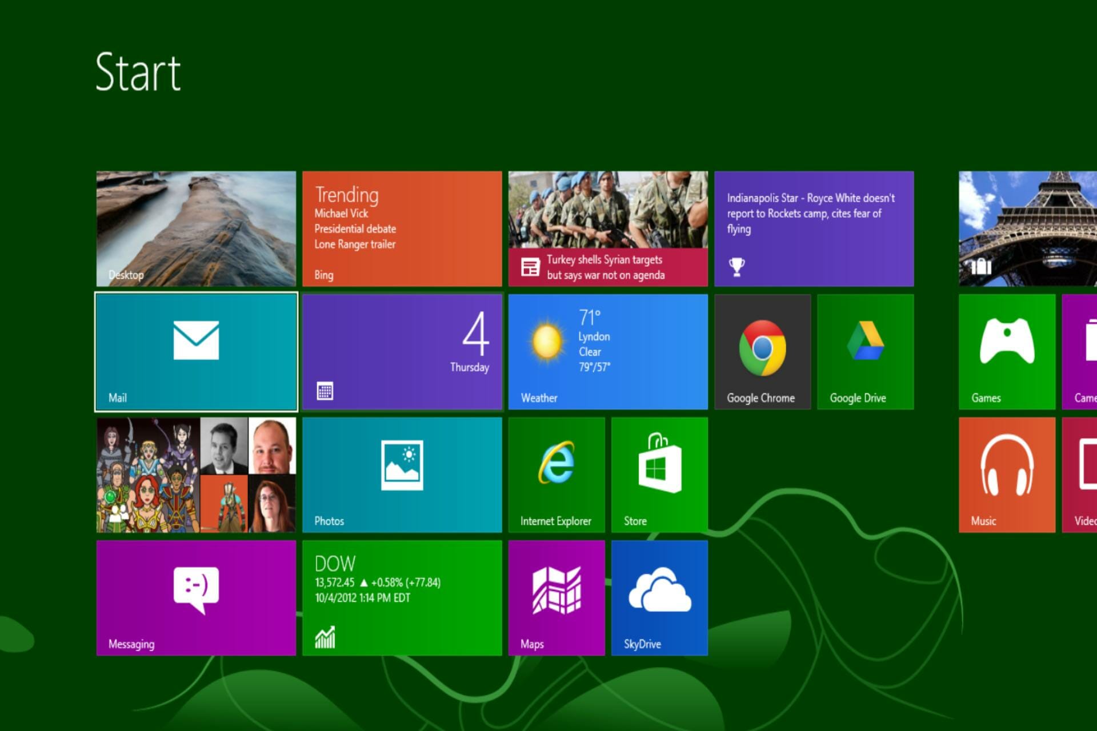Open the SkyDrive cloud tile
Viewport: 1097px width, 731px height.
click(659, 598)
